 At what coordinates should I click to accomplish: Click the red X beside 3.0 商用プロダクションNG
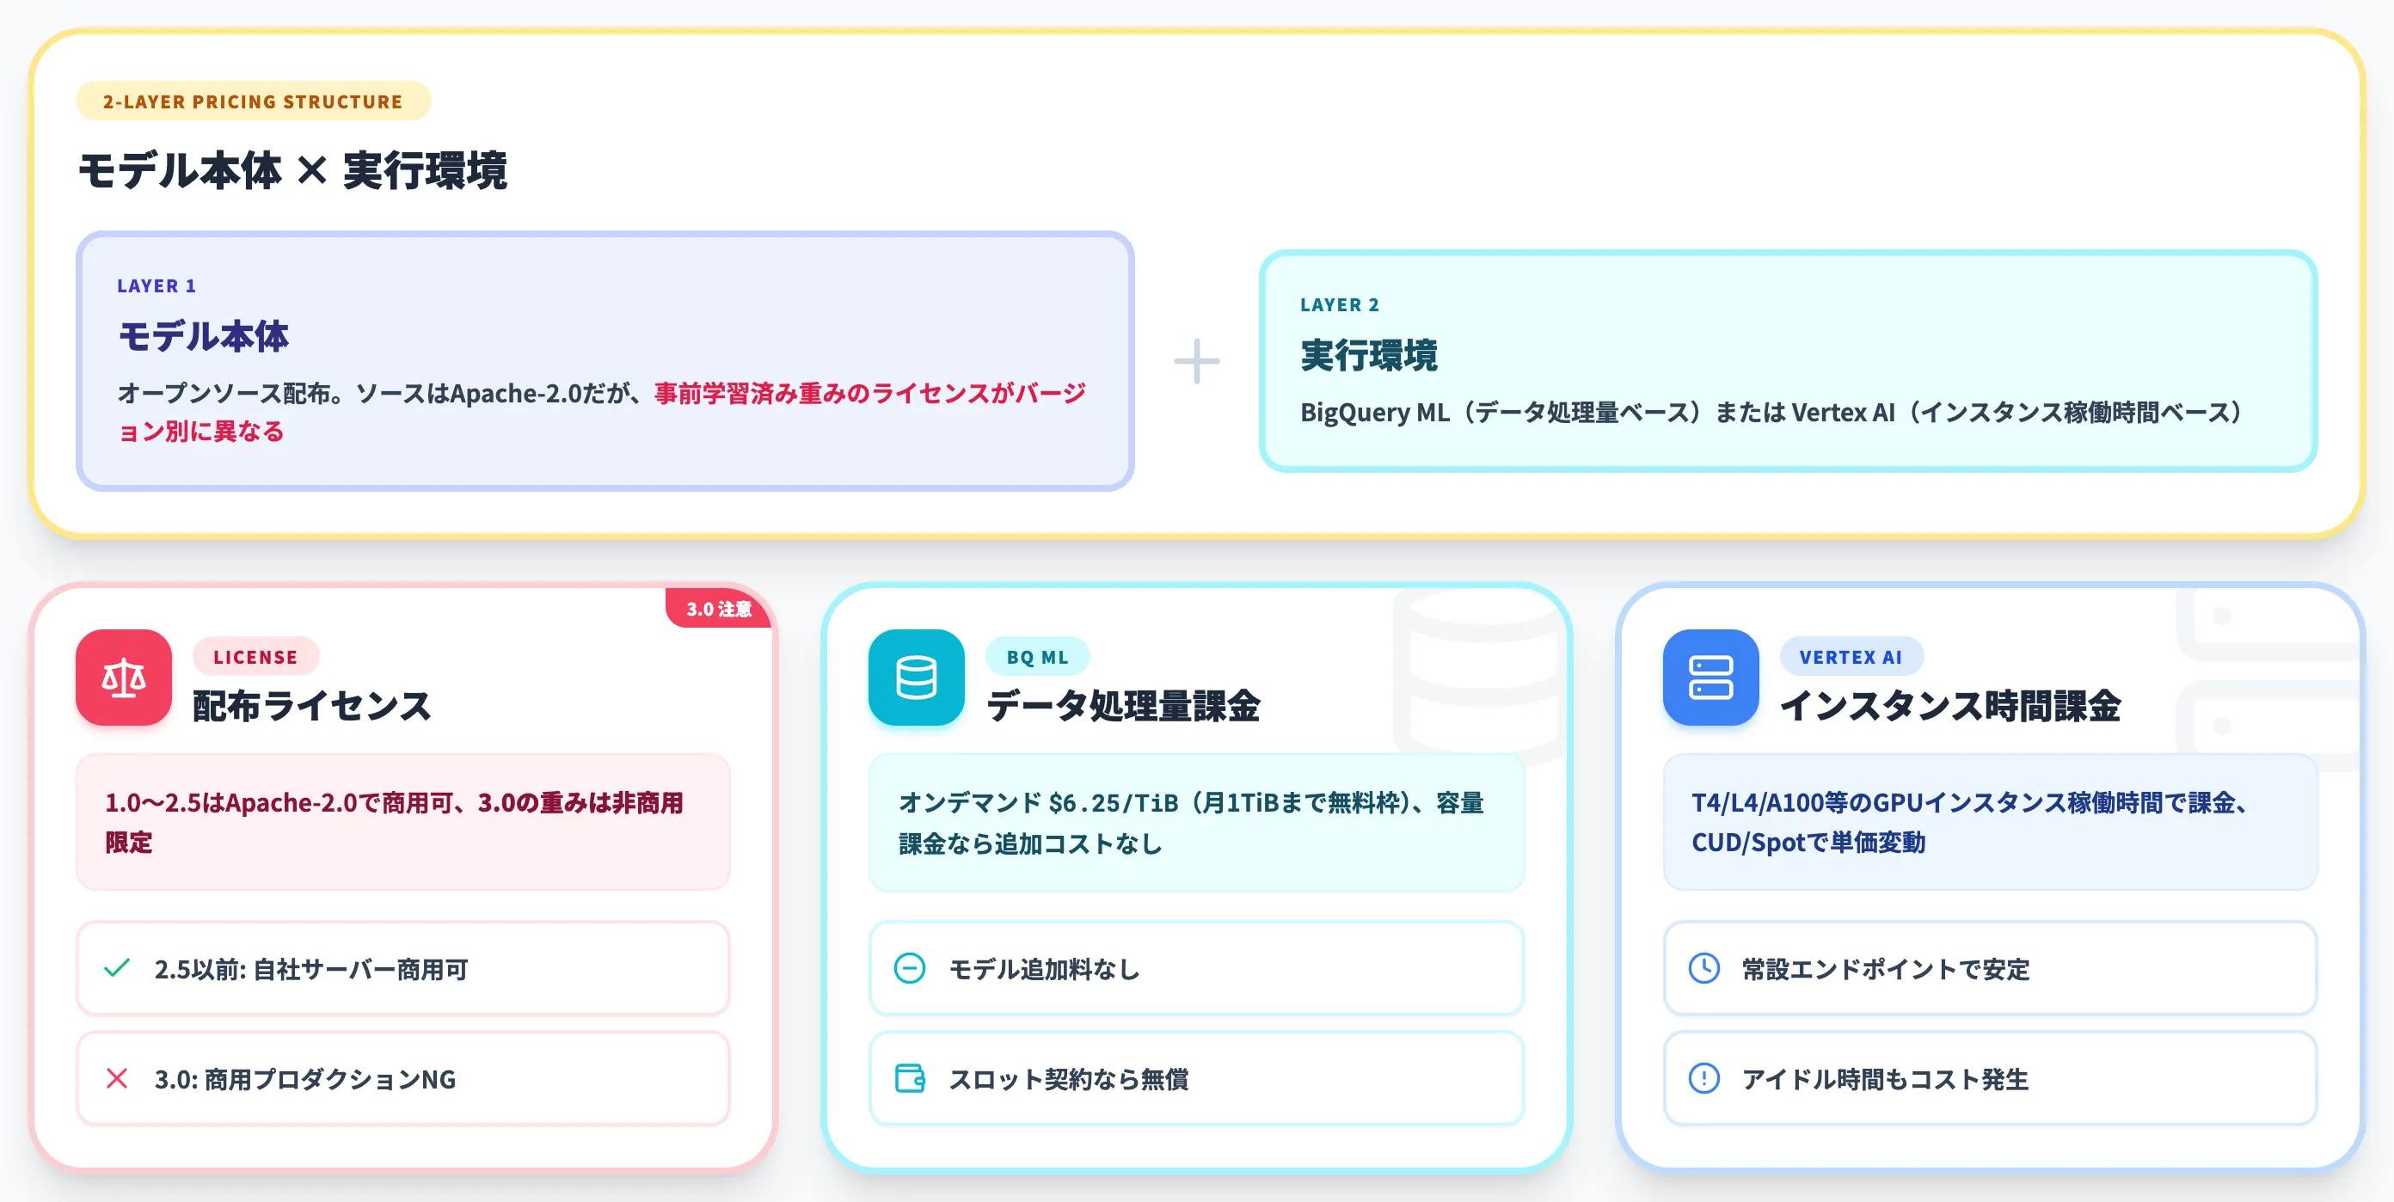pyautogui.click(x=117, y=1078)
